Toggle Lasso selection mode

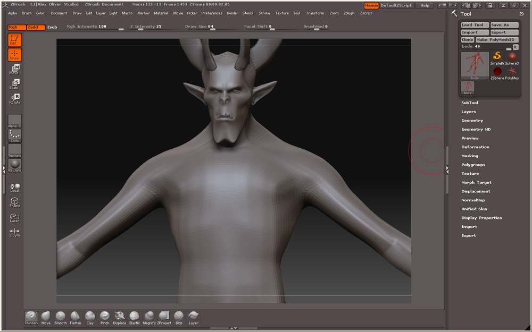pos(14,217)
